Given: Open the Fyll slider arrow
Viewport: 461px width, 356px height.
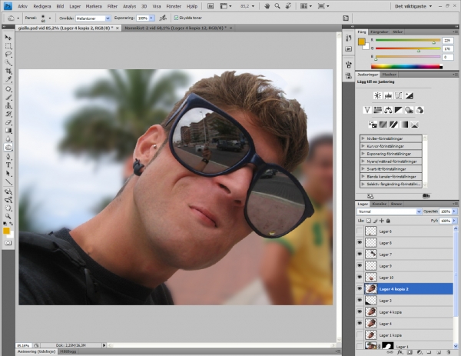Looking at the screenshot, I should coord(455,221).
